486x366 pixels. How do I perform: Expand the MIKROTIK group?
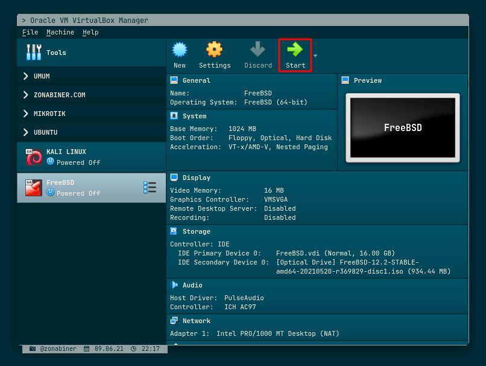click(25, 114)
